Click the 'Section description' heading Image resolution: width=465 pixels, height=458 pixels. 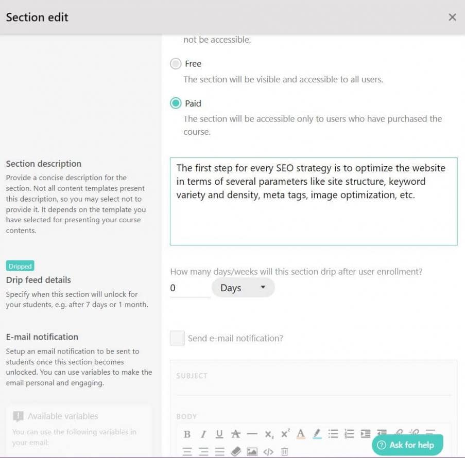pos(44,164)
